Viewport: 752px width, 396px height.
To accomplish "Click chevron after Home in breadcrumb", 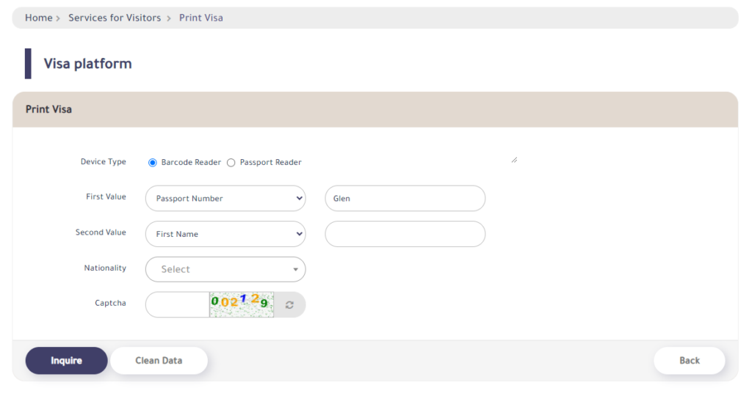I will (x=58, y=18).
